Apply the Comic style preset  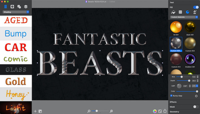[16, 59]
